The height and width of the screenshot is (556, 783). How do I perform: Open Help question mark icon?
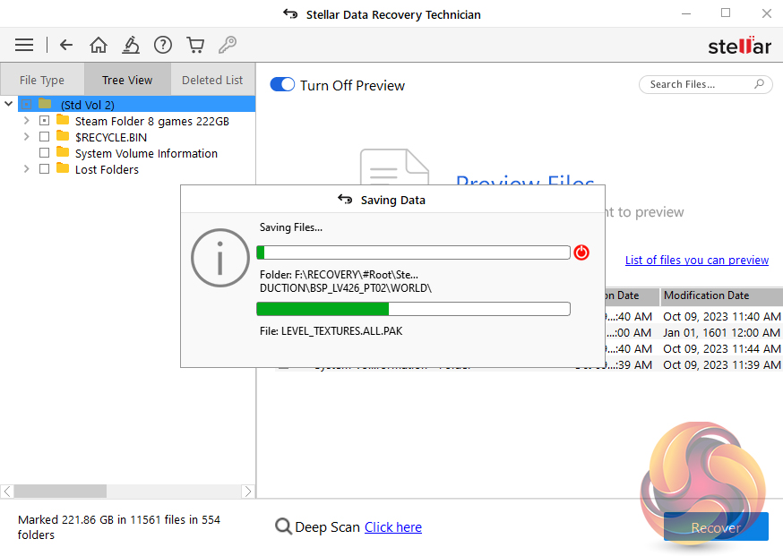[x=163, y=45]
